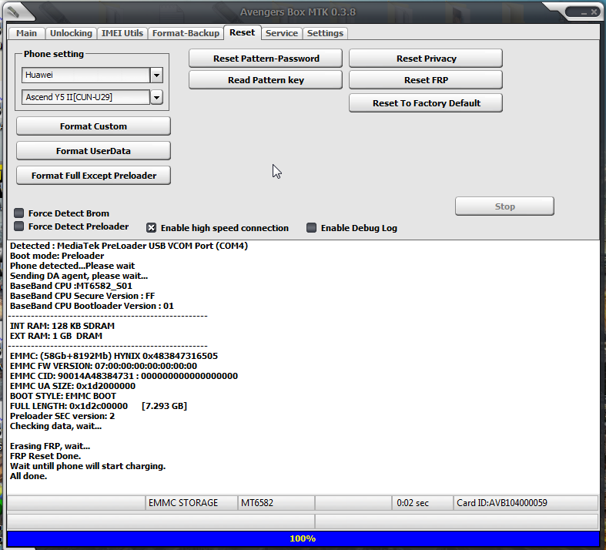Close the Avengers Box MTK window
606x550 pixels.
click(594, 12)
